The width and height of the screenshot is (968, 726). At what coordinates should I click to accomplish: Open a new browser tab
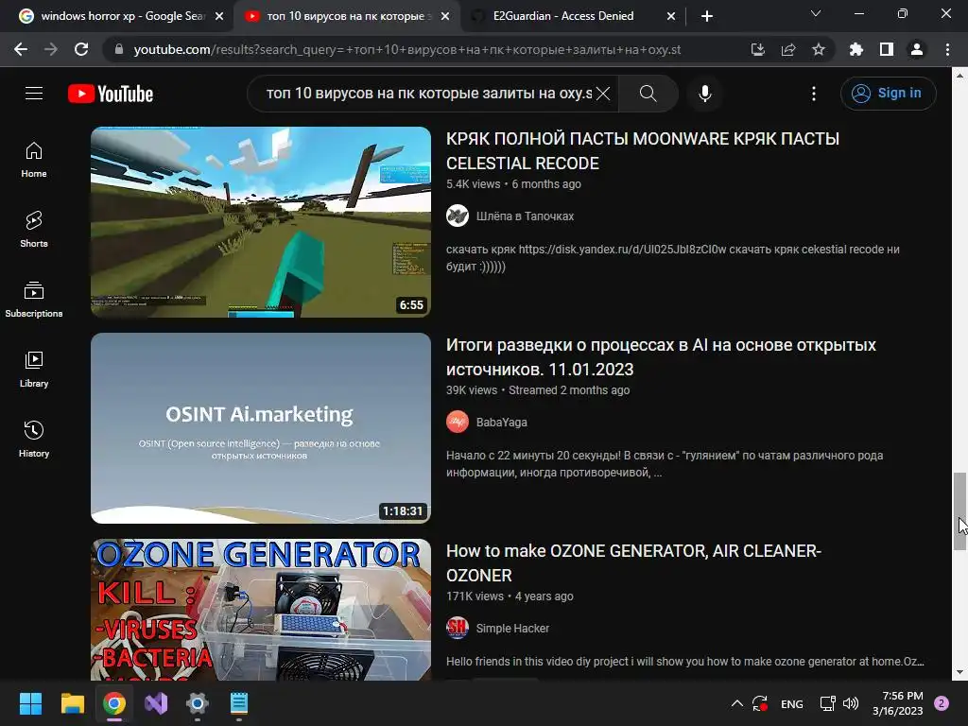coord(707,16)
